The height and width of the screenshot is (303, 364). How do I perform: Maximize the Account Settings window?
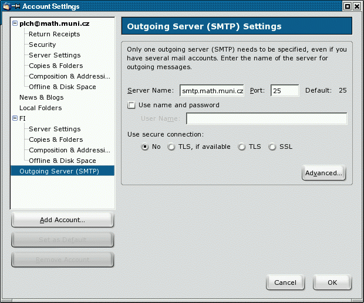tap(348, 6)
